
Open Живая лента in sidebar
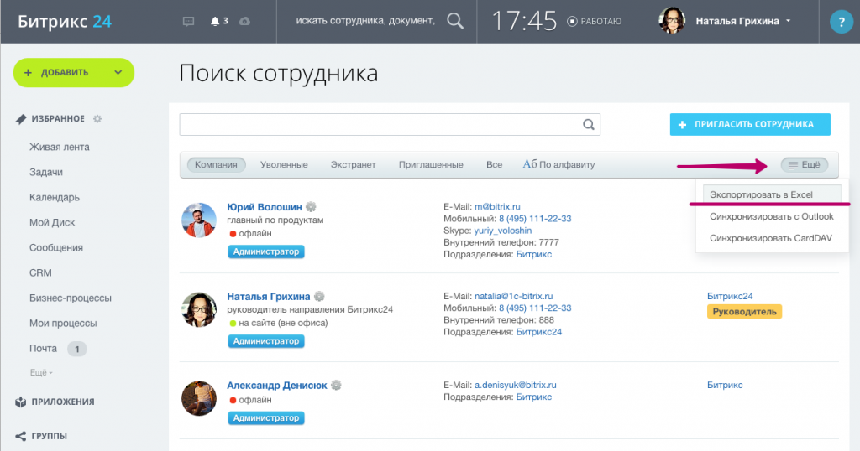pos(60,147)
